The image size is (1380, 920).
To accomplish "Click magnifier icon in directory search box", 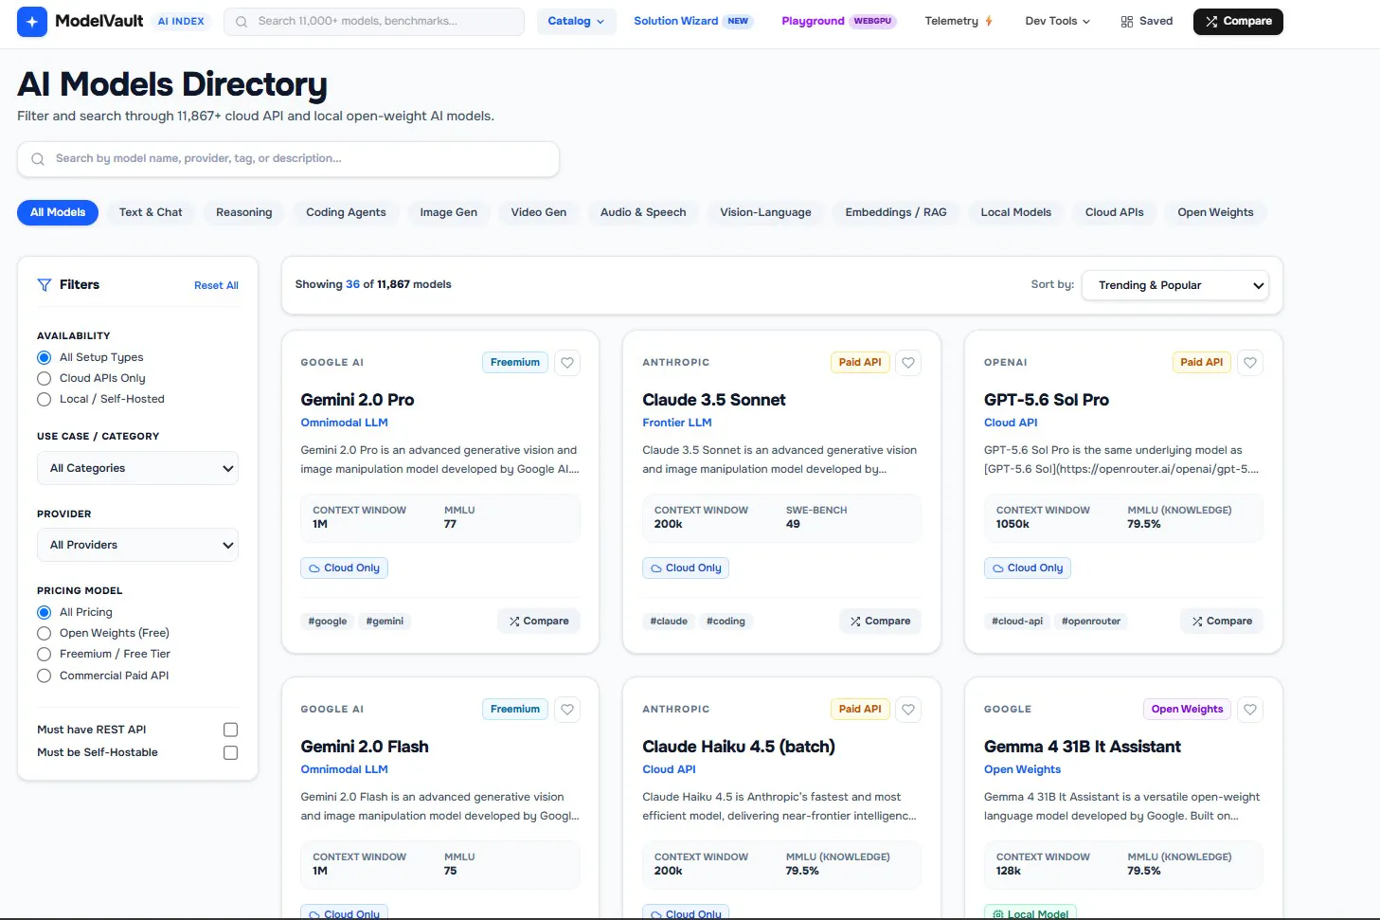I will pos(38,159).
